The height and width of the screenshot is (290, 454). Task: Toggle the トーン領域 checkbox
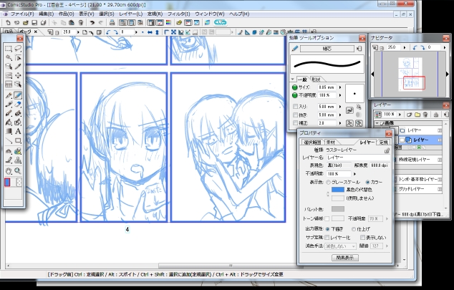pyautogui.click(x=327, y=218)
